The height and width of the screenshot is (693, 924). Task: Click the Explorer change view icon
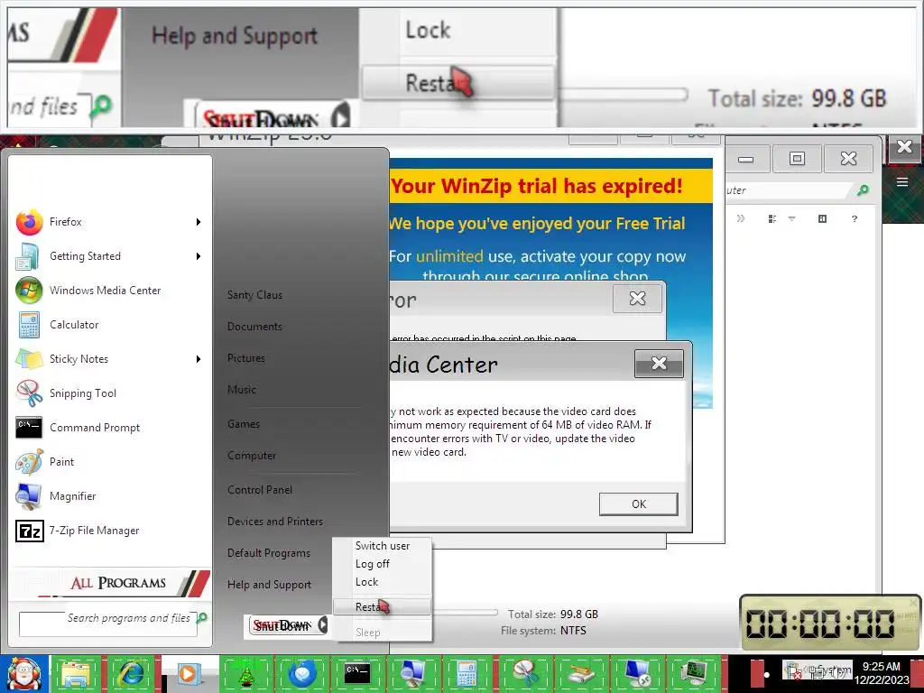(x=772, y=218)
